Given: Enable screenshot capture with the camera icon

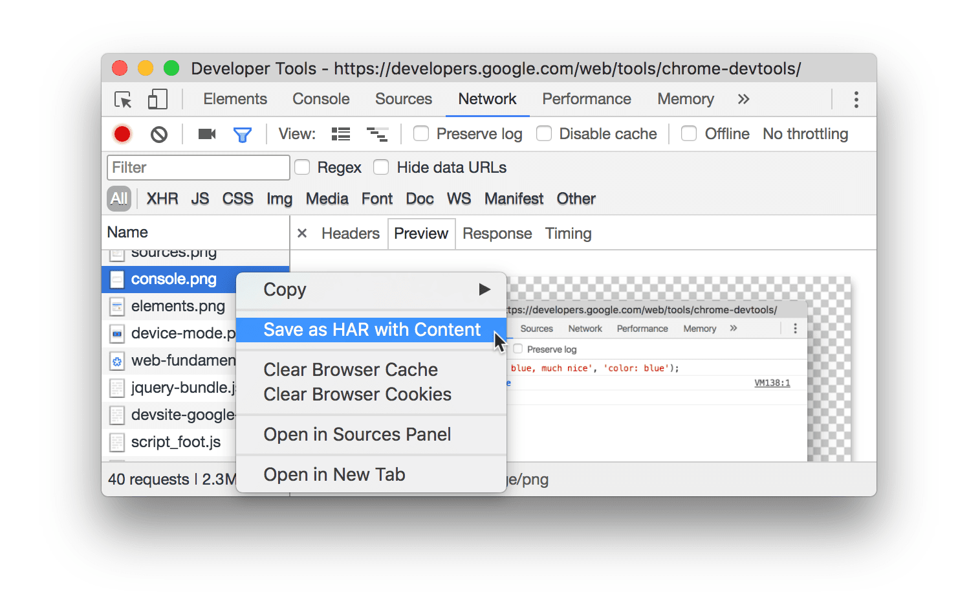Looking at the screenshot, I should [206, 134].
